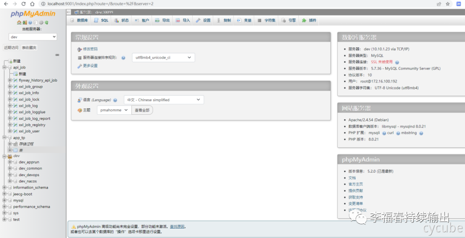The width and height of the screenshot is (465, 238).
Task: Click the help icon beside server connection collation
Action: coord(124,58)
